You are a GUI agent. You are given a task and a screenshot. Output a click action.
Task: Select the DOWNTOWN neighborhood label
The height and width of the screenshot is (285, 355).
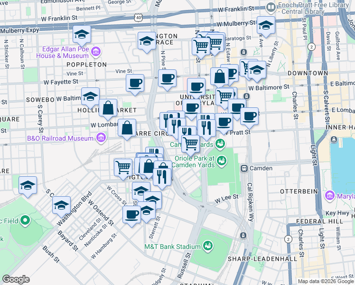(x=308, y=73)
